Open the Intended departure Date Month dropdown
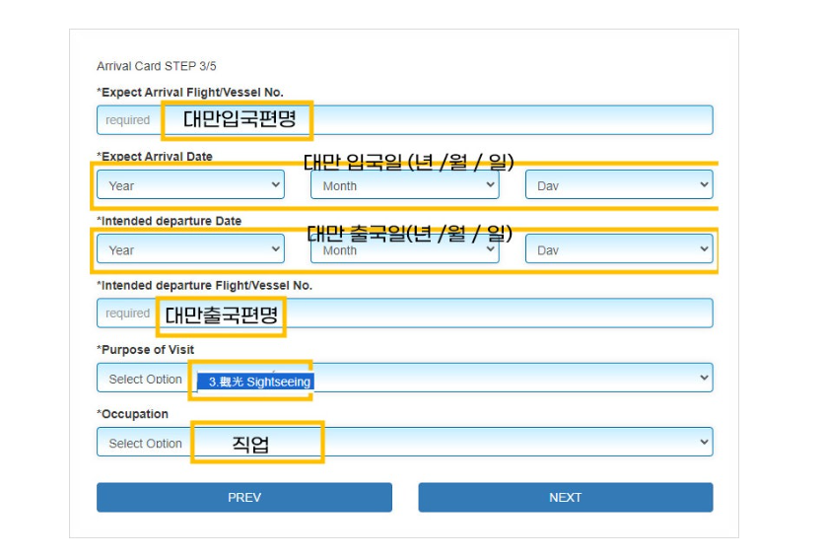824x557 pixels. [405, 248]
